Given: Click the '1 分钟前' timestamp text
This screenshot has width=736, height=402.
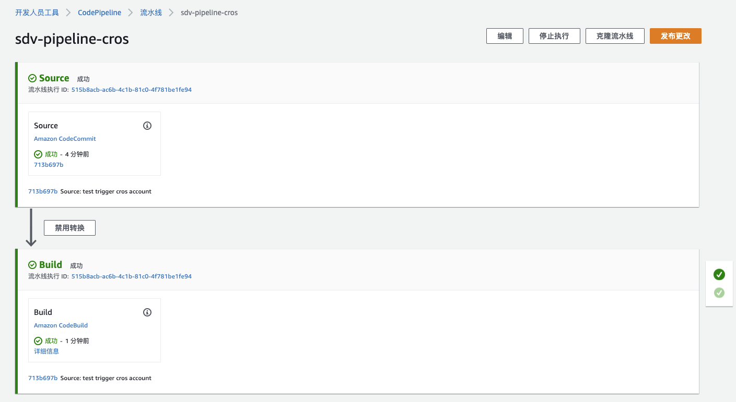Looking at the screenshot, I should pyautogui.click(x=77, y=341).
